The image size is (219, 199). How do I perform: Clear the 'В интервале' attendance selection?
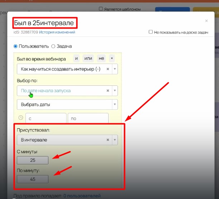point(108,140)
